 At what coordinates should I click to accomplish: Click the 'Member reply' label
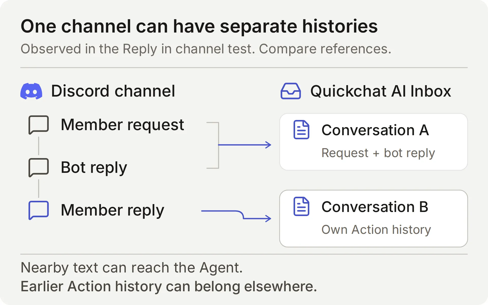113,210
